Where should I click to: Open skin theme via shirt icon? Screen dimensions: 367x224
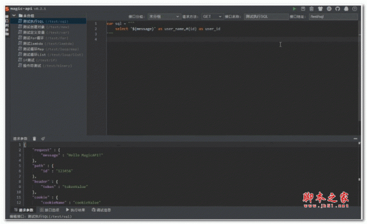(320, 9)
